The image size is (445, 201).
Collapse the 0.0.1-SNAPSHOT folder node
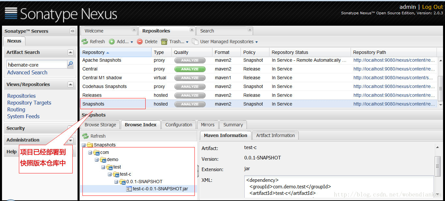tap(116, 182)
